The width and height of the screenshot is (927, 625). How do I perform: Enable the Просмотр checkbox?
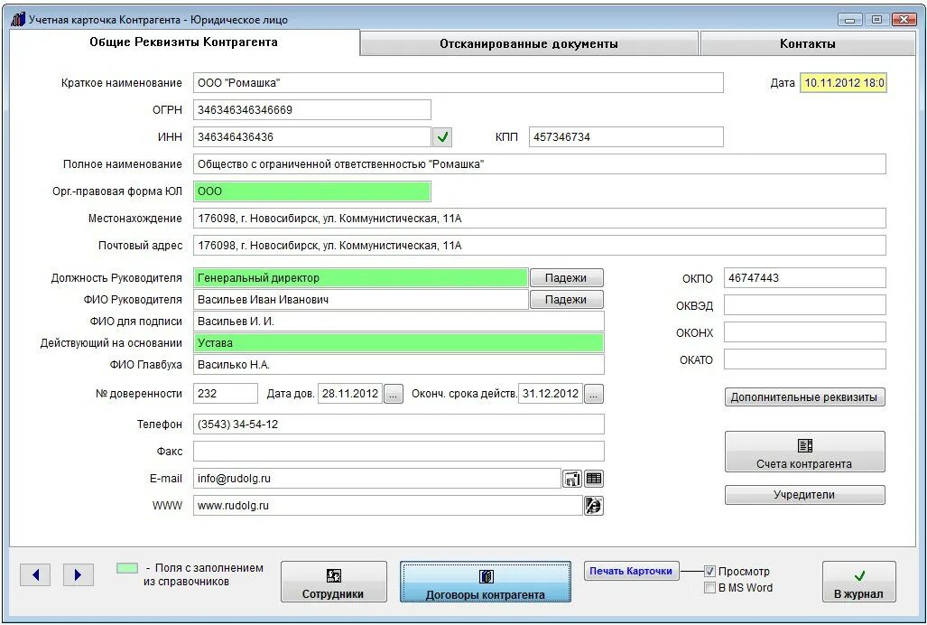pos(710,571)
